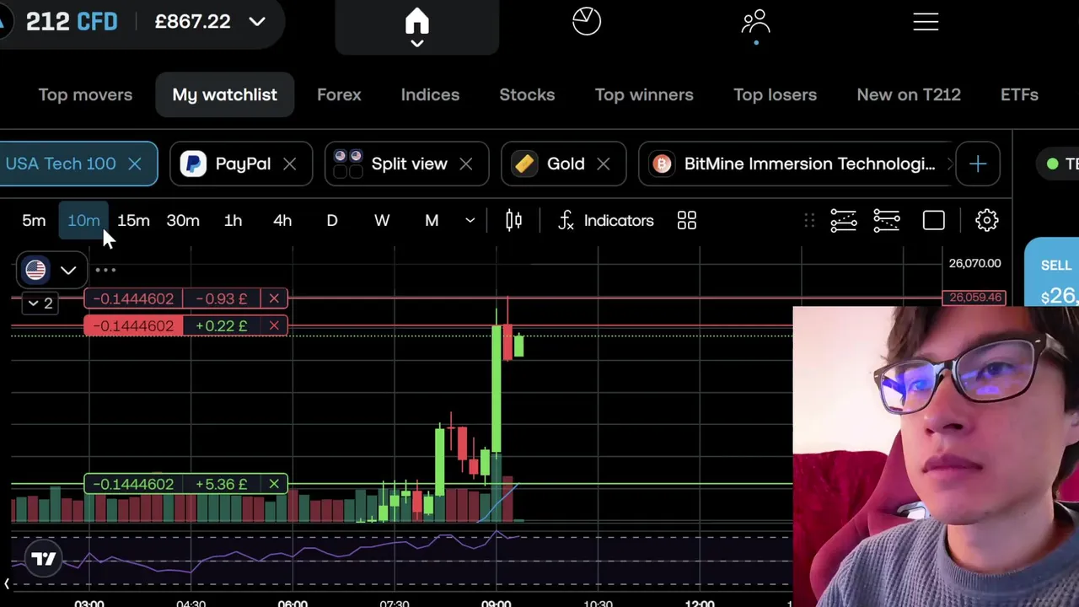Viewport: 1079px width, 607px height.
Task: Add a new chart tab with plus
Action: tap(978, 164)
